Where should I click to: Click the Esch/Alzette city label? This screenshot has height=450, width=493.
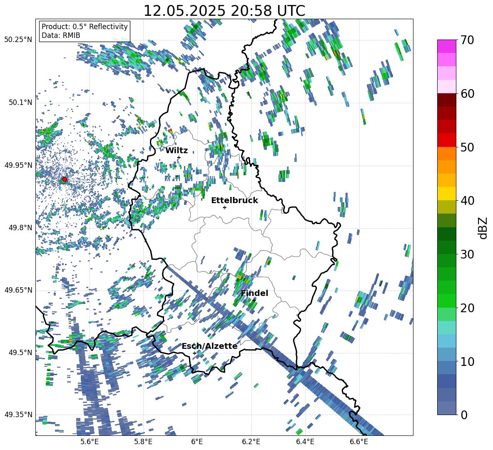pyautogui.click(x=210, y=346)
